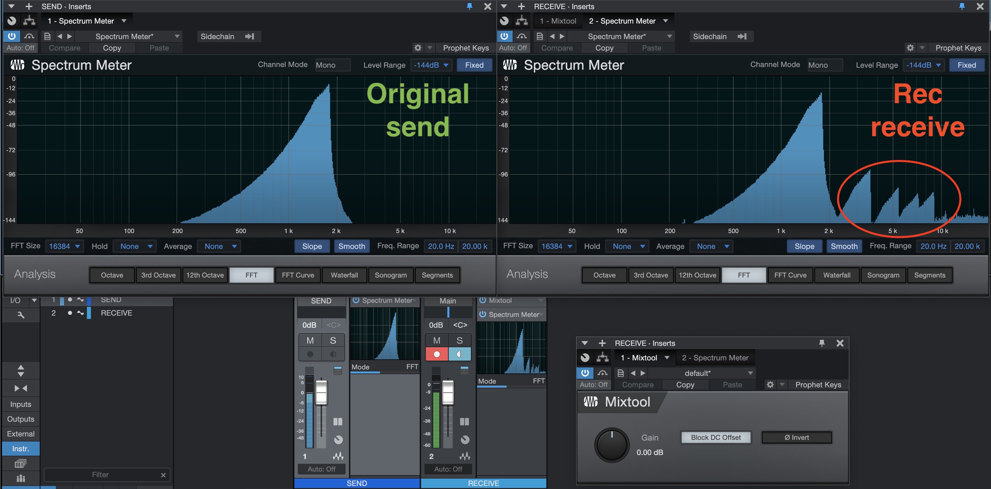Pin the SEND Inserts window
This screenshot has height=489, width=991.
470,6
